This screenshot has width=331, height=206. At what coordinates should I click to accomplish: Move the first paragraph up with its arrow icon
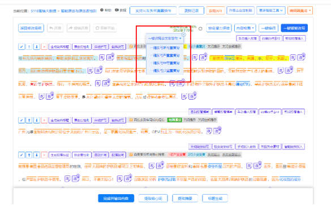29,46
